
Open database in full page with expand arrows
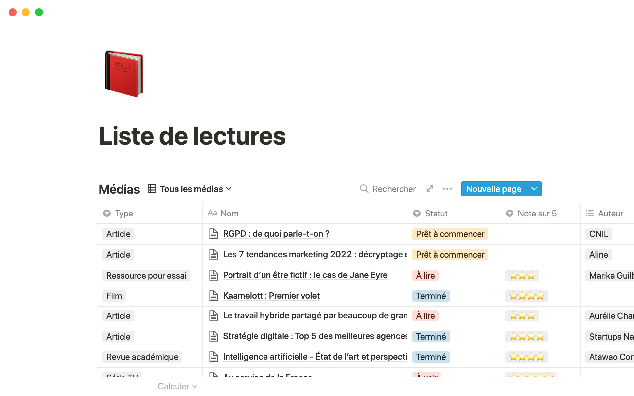pyautogui.click(x=430, y=189)
